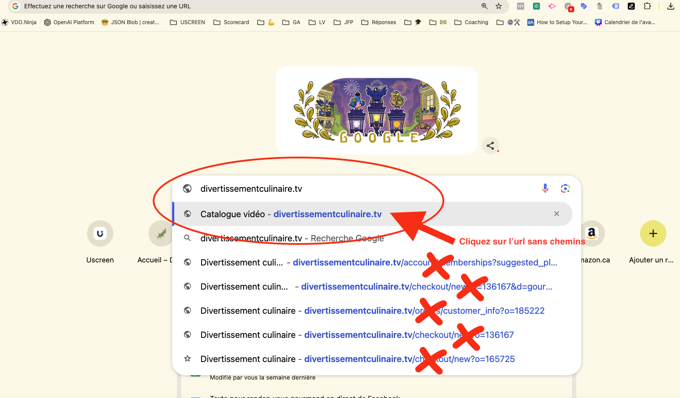The height and width of the screenshot is (398, 680).
Task: Open the Extensions puzzle-piece menu
Action: pyautogui.click(x=648, y=6)
